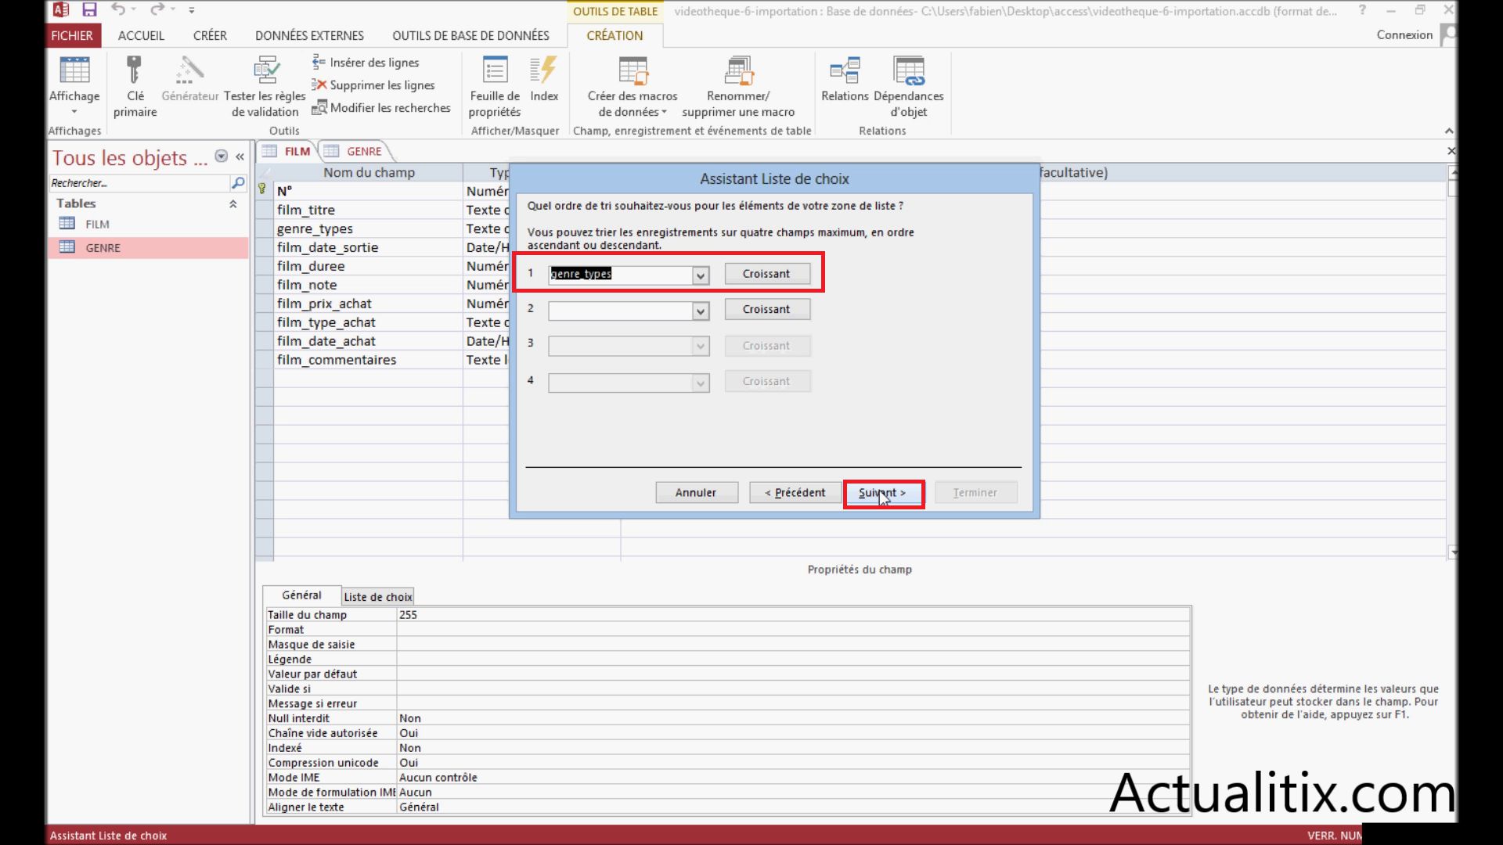Click Renommer/supprimer une macro

pyautogui.click(x=738, y=86)
